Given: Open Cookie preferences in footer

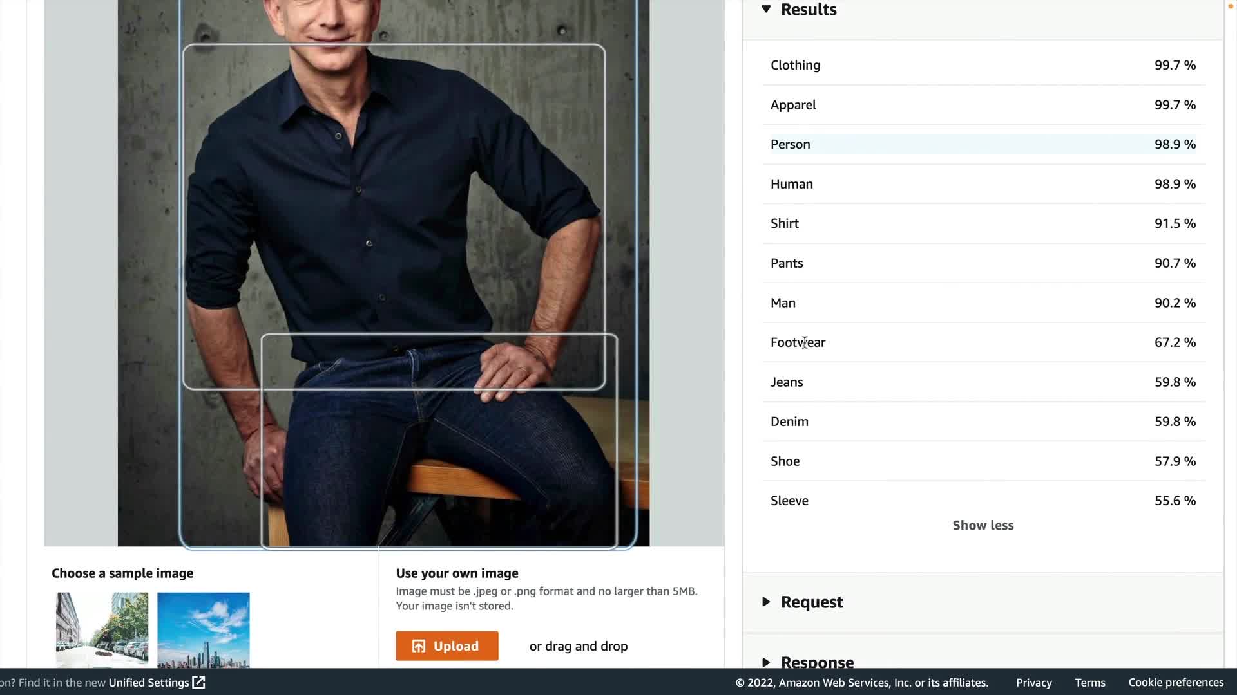Looking at the screenshot, I should (1175, 683).
